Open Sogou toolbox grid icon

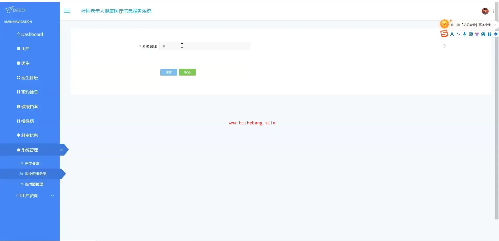click(489, 34)
